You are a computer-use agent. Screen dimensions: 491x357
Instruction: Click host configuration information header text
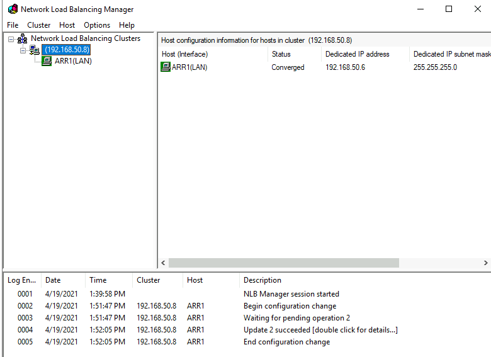coord(256,40)
